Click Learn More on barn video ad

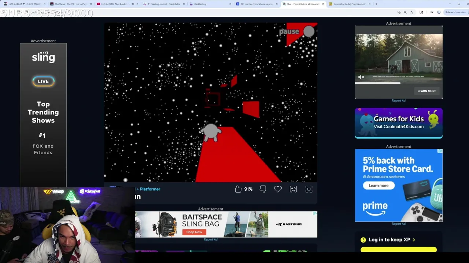click(x=426, y=91)
